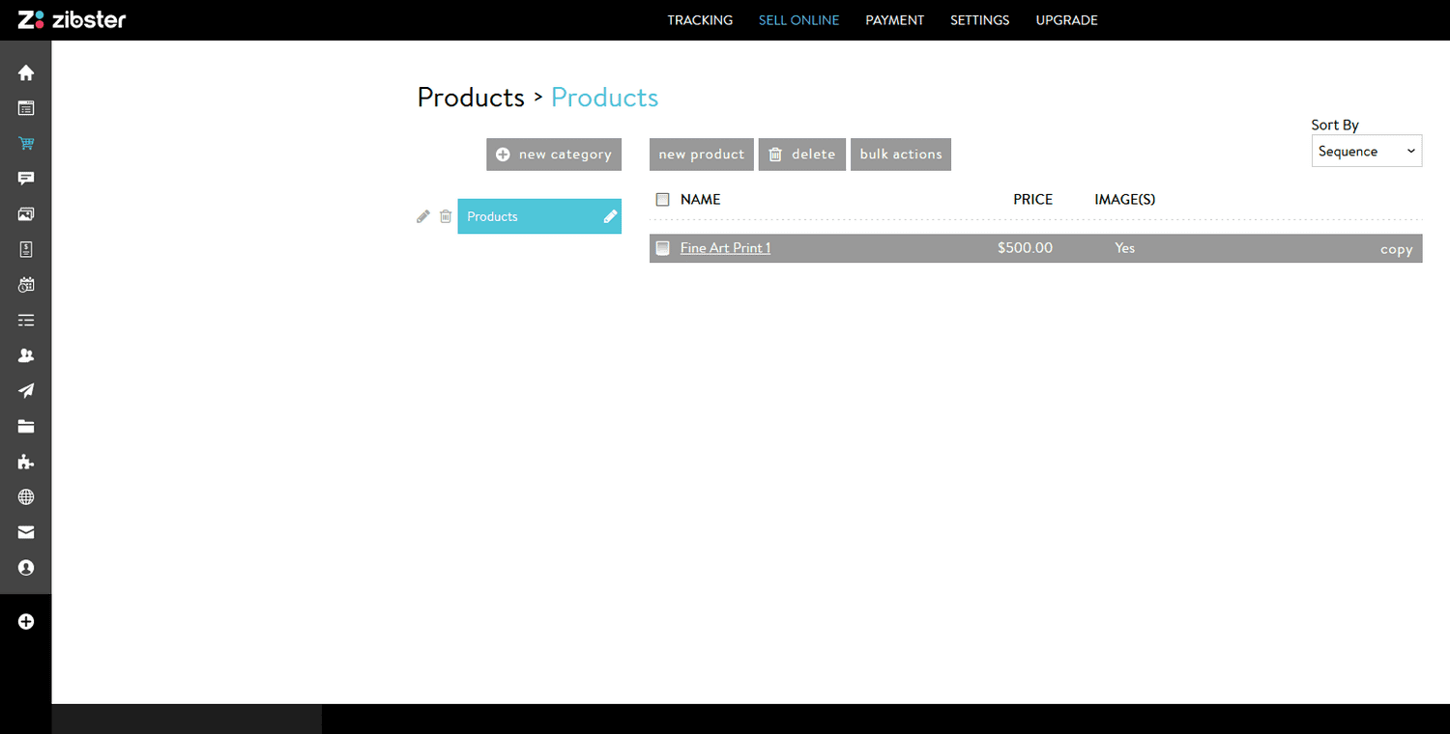Open the PAYMENT menu item
The image size is (1450, 734).
894,20
